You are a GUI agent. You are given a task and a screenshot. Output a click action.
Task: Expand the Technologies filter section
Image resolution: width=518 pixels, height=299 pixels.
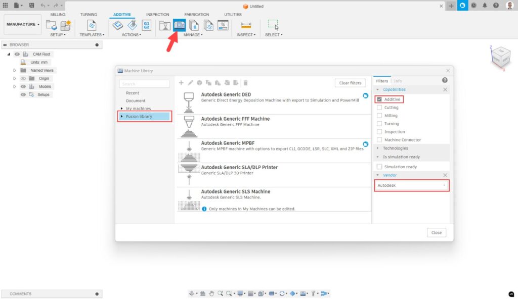click(377, 148)
